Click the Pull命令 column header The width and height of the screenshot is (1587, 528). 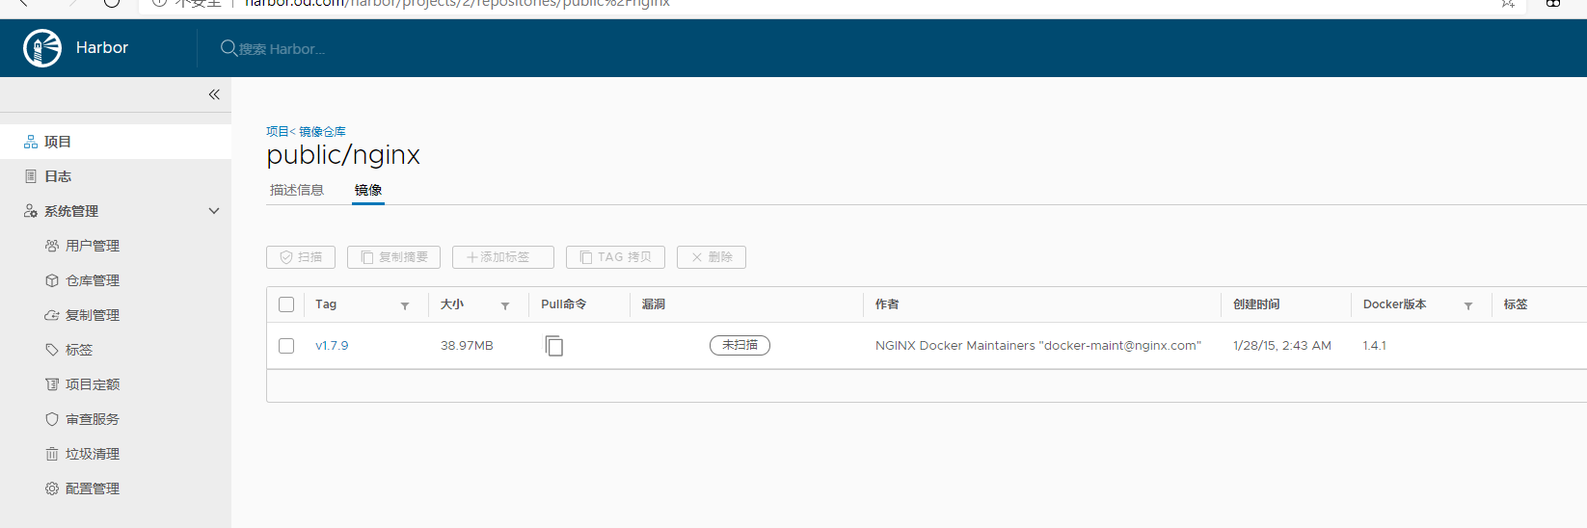(x=564, y=304)
